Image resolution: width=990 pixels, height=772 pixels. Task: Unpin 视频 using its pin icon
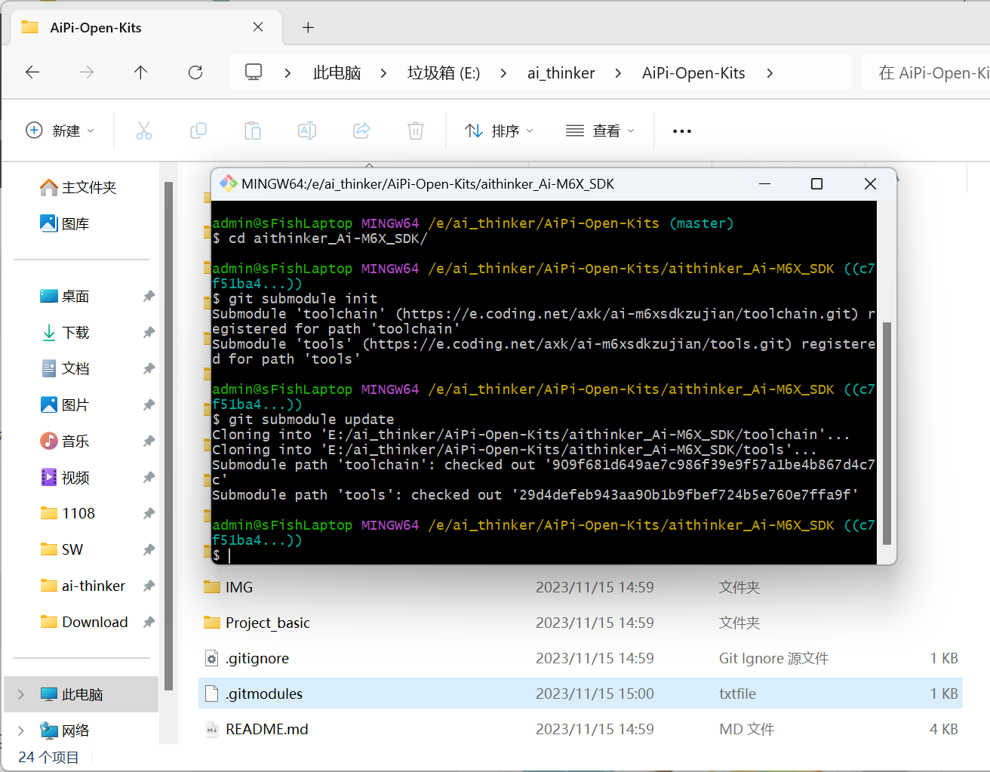pyautogui.click(x=149, y=478)
